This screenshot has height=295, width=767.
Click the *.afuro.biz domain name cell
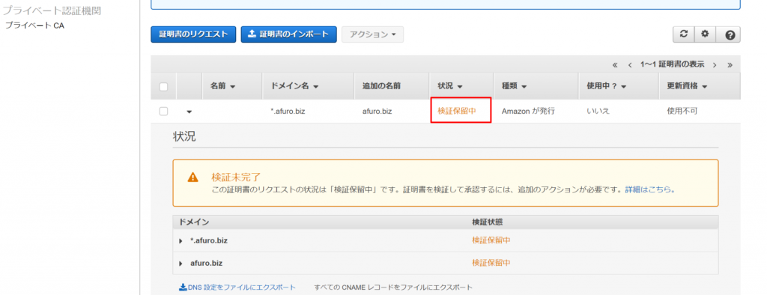coord(288,111)
